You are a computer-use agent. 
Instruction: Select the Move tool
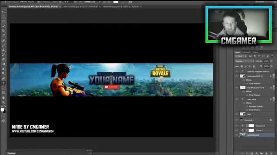pos(3,12)
